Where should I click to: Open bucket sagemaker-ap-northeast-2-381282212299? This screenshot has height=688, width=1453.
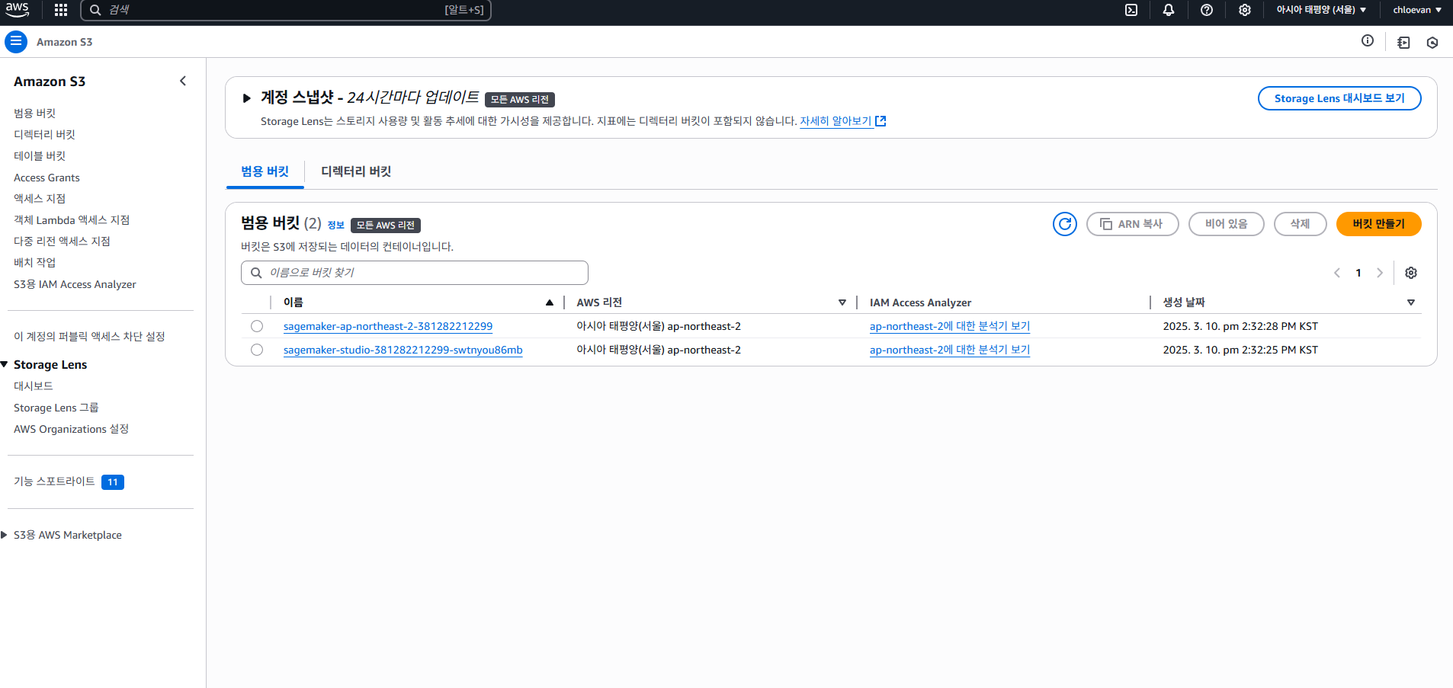click(388, 326)
